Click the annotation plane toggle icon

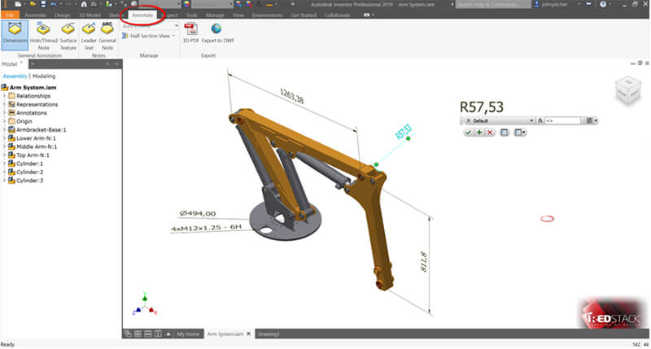504,133
